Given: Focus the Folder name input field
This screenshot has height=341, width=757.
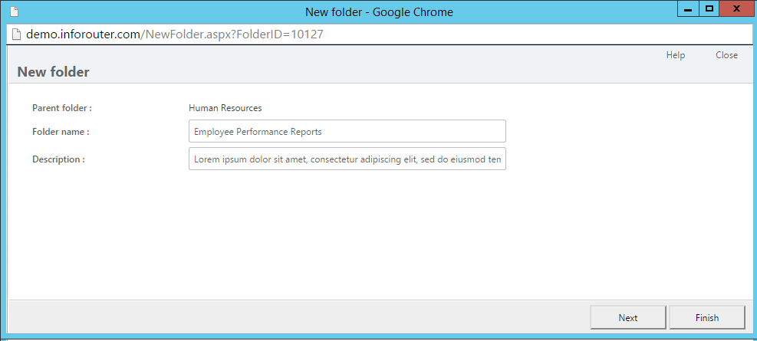Looking at the screenshot, I should click(x=347, y=131).
